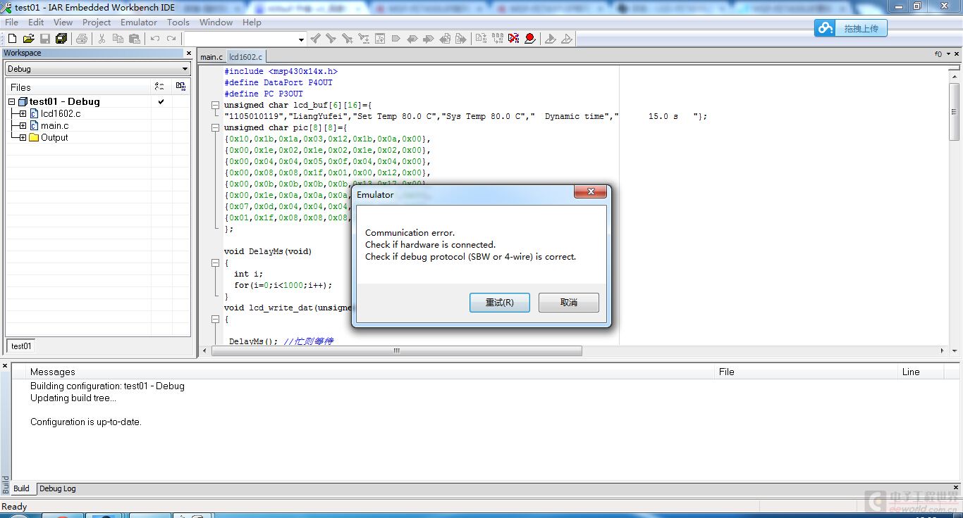The width and height of the screenshot is (963, 518).
Task: Click in the toolbar search input field
Action: pos(240,39)
